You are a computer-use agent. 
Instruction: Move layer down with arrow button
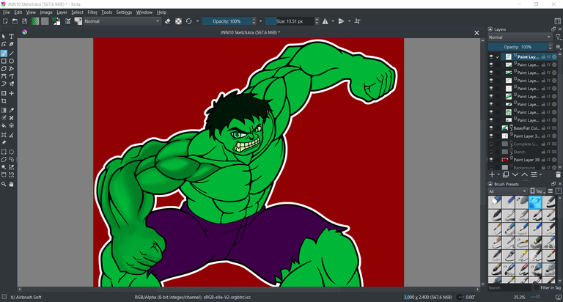coord(515,174)
